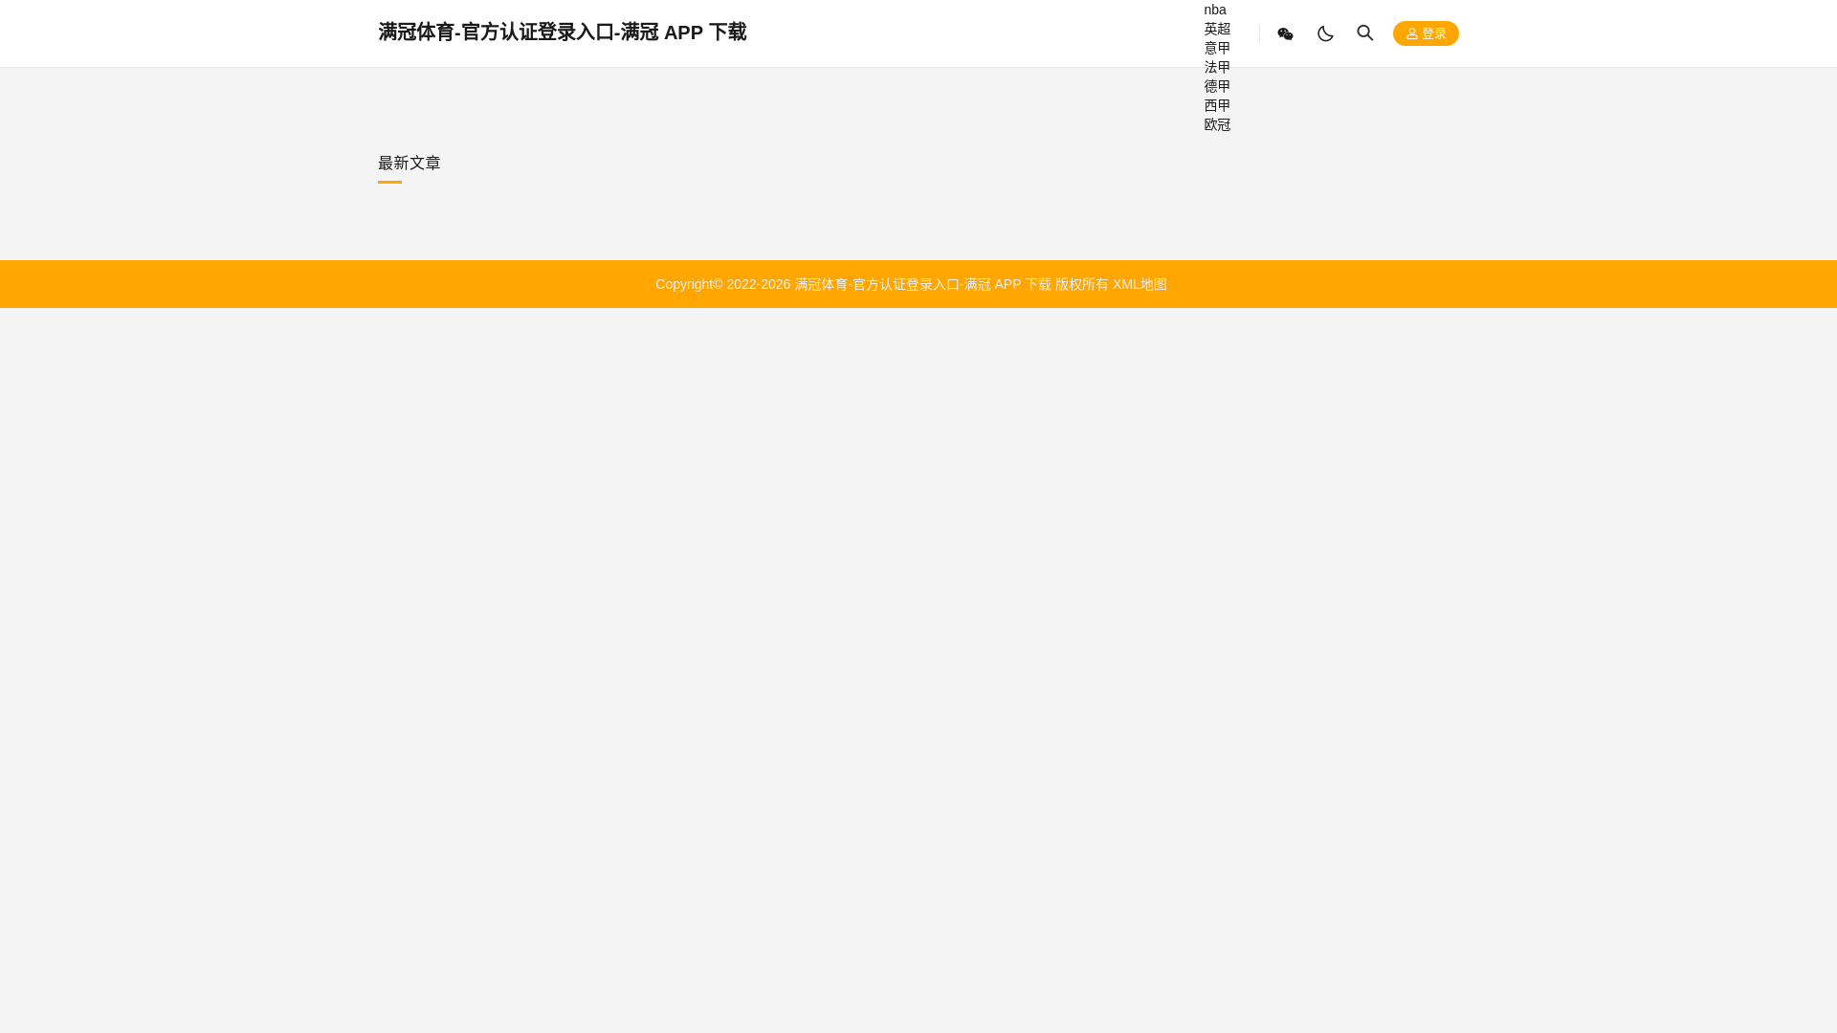Open the 满冠体育 link in footer
Image resolution: width=1837 pixels, height=1033 pixels.
(x=922, y=284)
